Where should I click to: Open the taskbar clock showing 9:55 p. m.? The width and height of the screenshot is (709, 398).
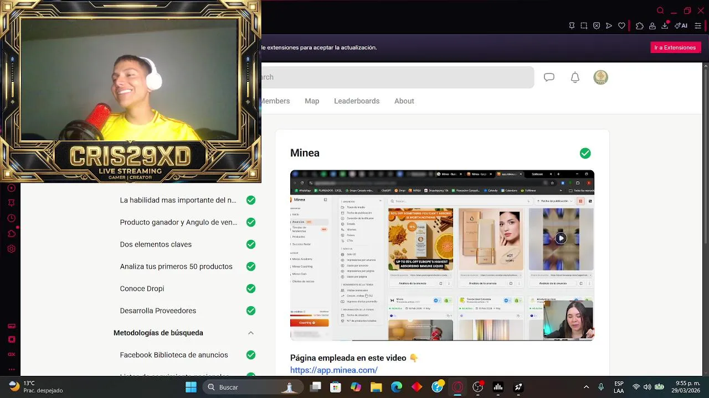[x=685, y=387]
